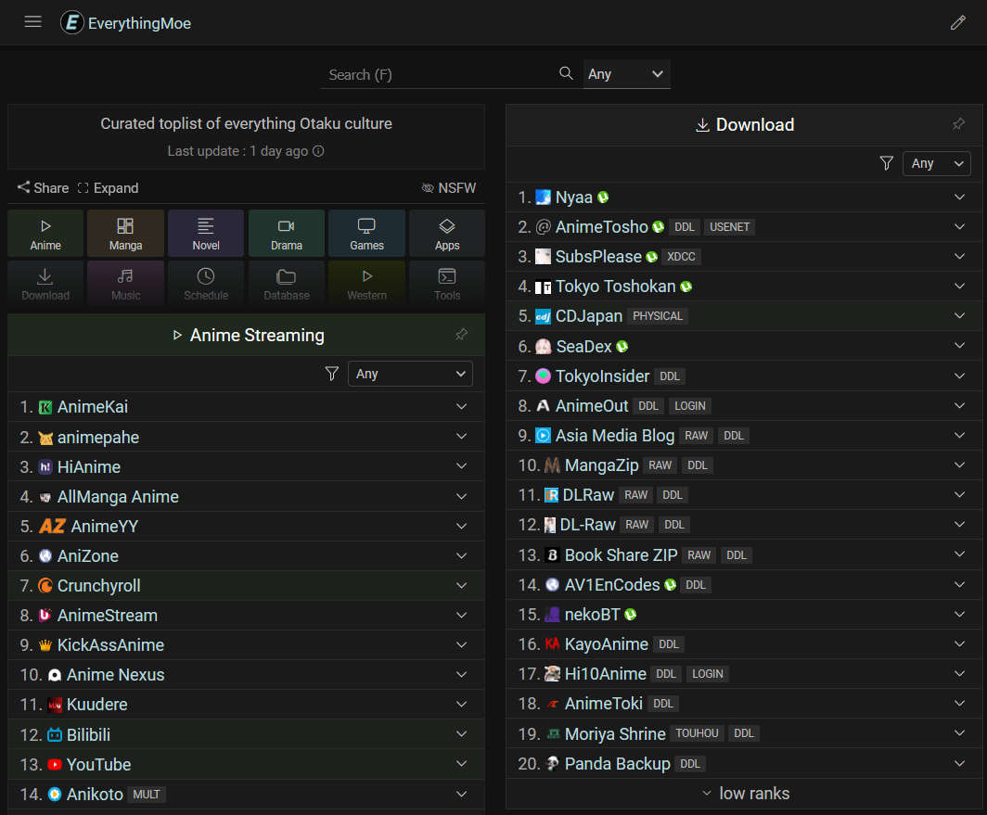Screen dimensions: 987x815
Task: Open the Manga category tab
Action: 125,234
